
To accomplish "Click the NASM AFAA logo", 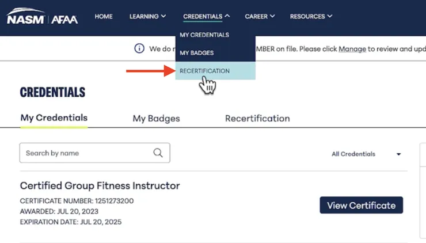I will tap(42, 17).
